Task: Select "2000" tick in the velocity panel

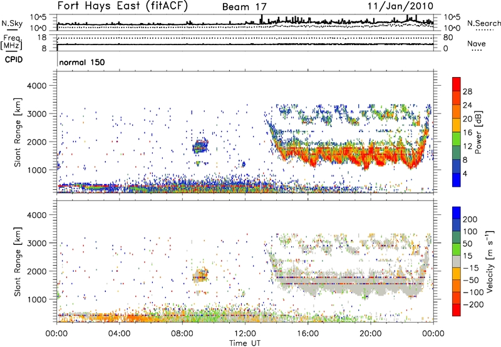Action: (37, 271)
